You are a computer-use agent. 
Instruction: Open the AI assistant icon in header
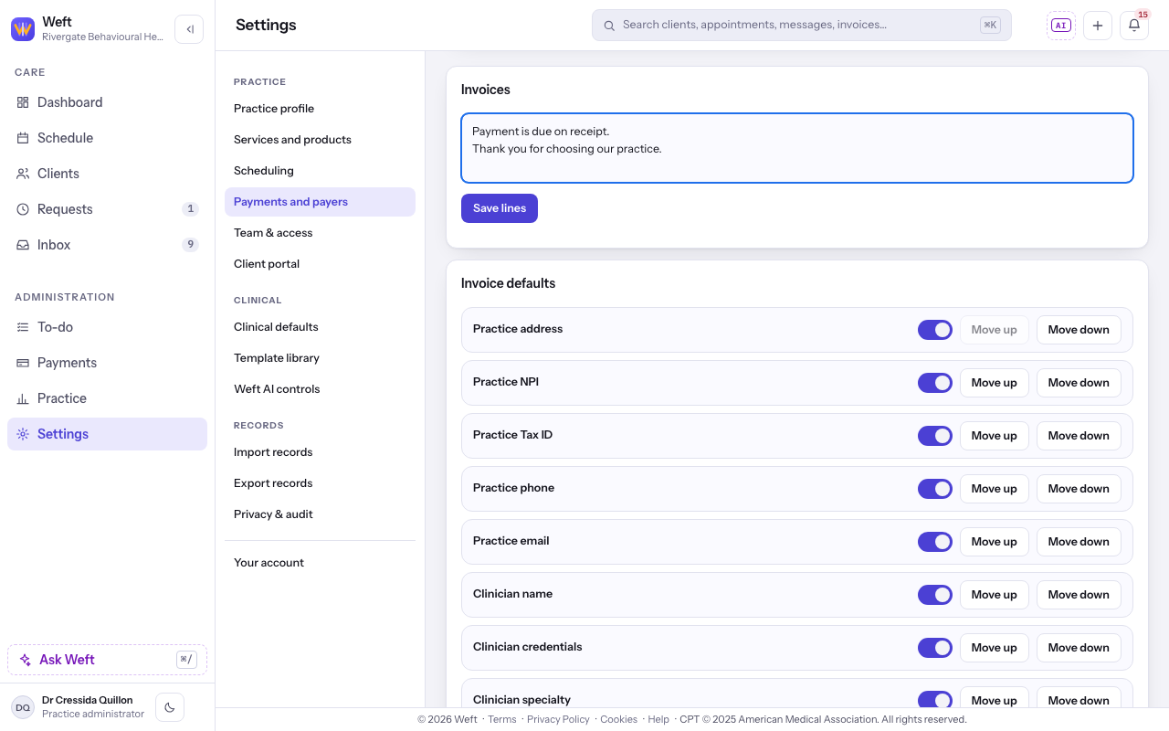[x=1061, y=26]
